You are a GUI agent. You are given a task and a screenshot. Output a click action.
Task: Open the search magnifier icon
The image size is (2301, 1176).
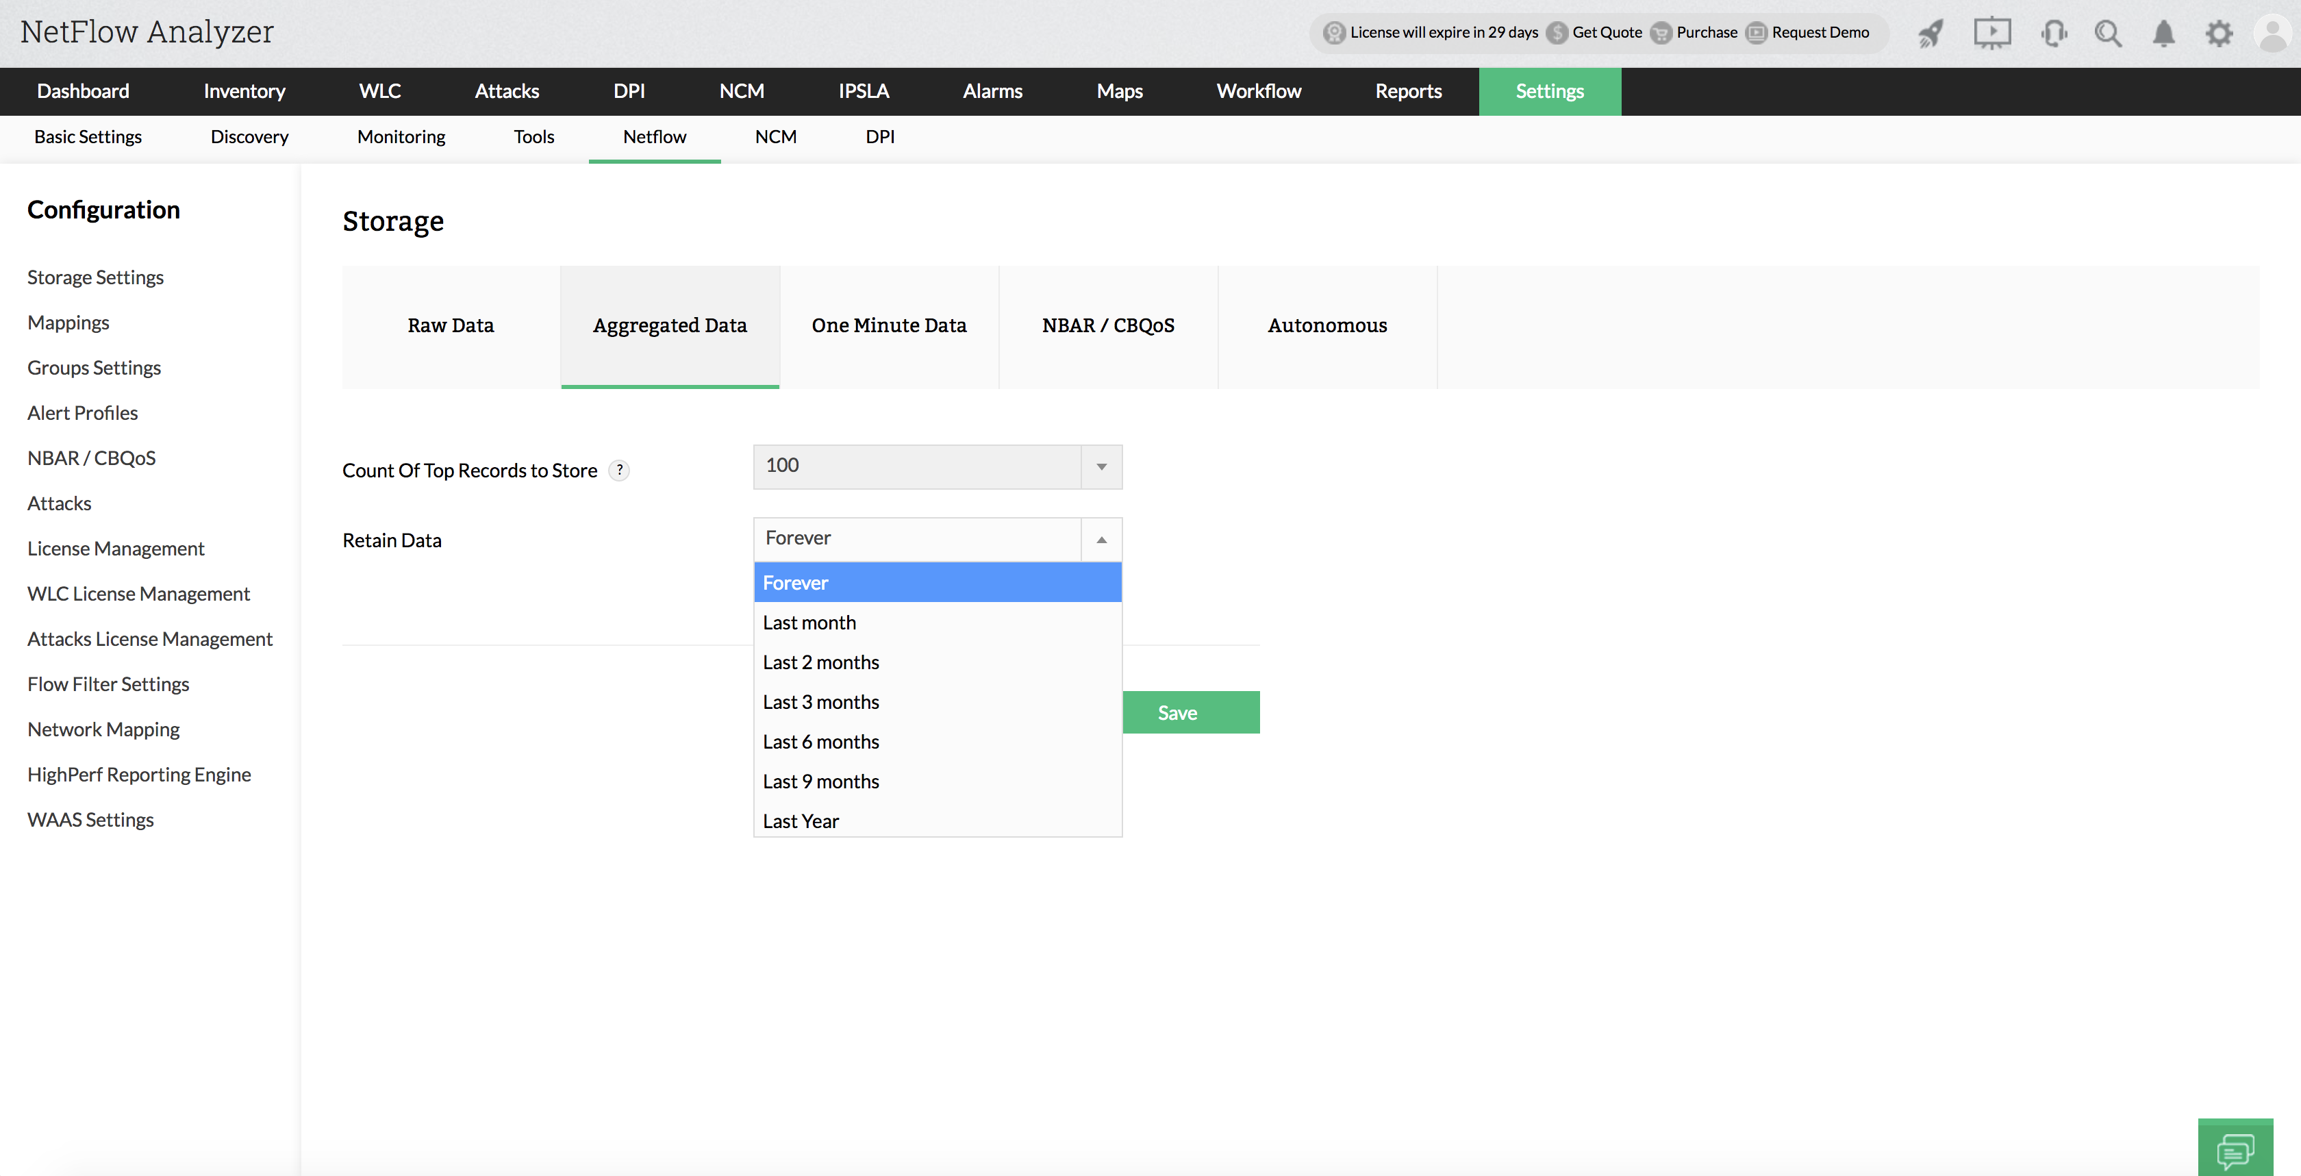click(2108, 34)
